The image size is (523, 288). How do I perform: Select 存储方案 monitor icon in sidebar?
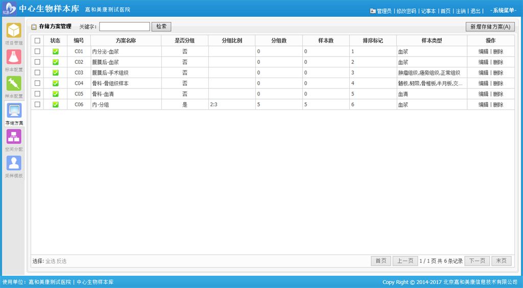point(14,111)
